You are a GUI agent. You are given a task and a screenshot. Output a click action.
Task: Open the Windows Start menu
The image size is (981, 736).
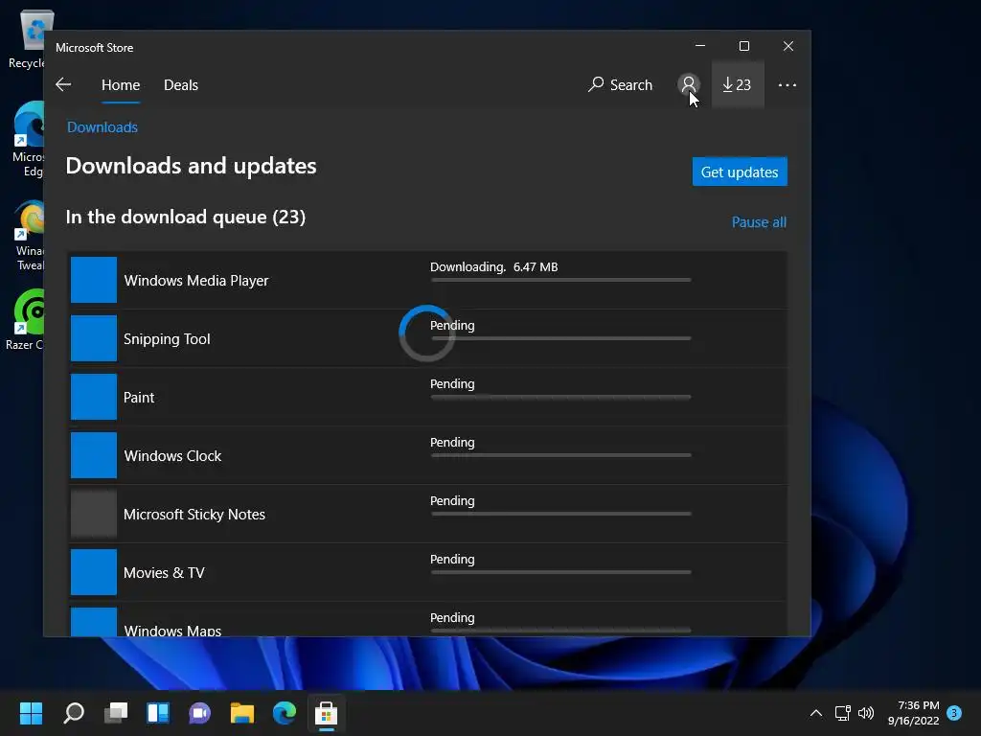pyautogui.click(x=31, y=712)
